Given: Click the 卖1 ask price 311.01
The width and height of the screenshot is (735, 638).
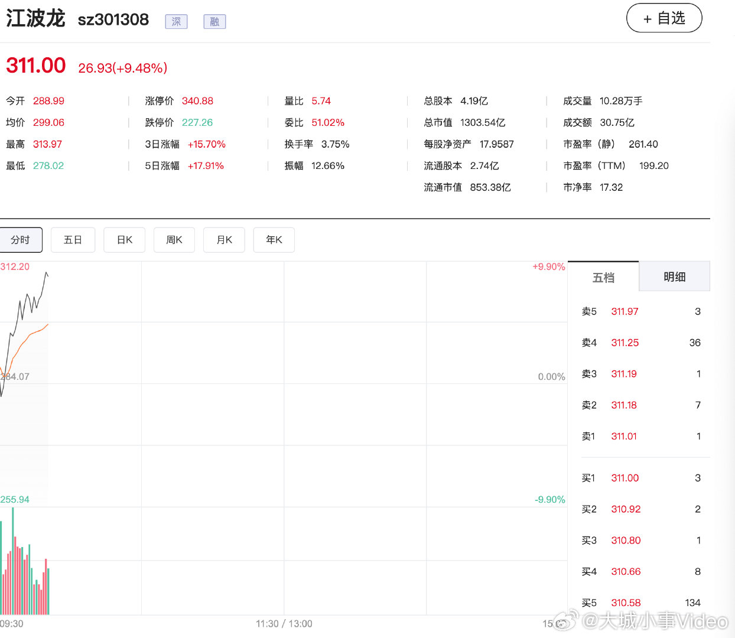Looking at the screenshot, I should coord(624,436).
